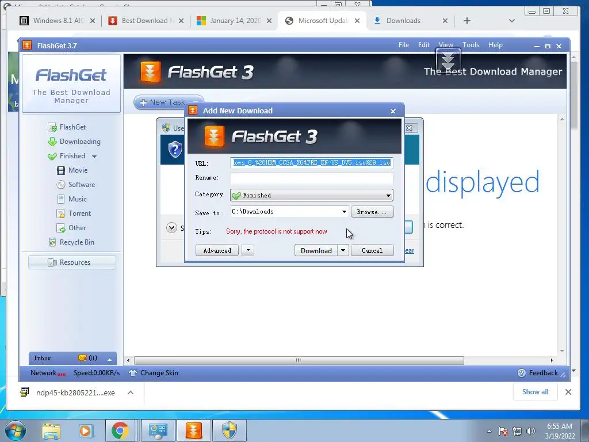Open the Tools menu in FlashGet
Viewport: 589px width, 442px height.
point(471,45)
